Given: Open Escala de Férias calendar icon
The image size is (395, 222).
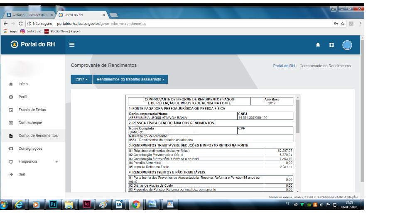Looking at the screenshot, I should [x=11, y=110].
